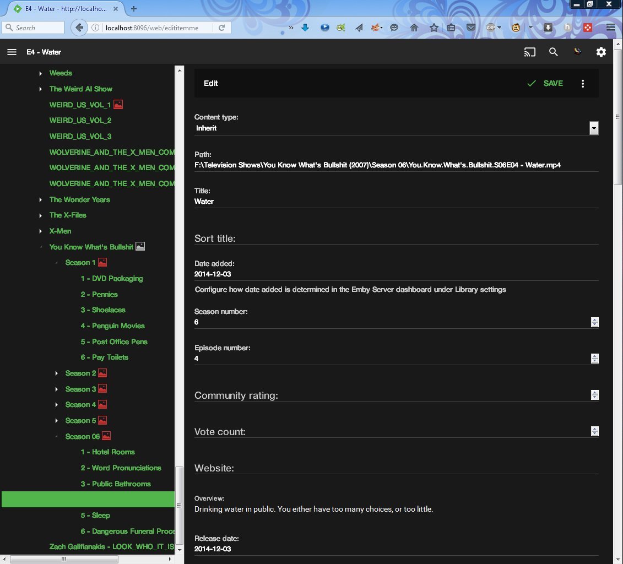623x564 pixels.
Task: Open the settings gear icon
Action: pos(601,52)
